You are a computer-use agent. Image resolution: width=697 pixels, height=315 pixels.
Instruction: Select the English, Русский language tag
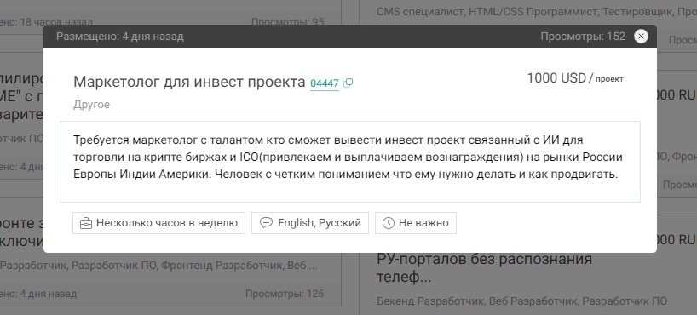[310, 223]
